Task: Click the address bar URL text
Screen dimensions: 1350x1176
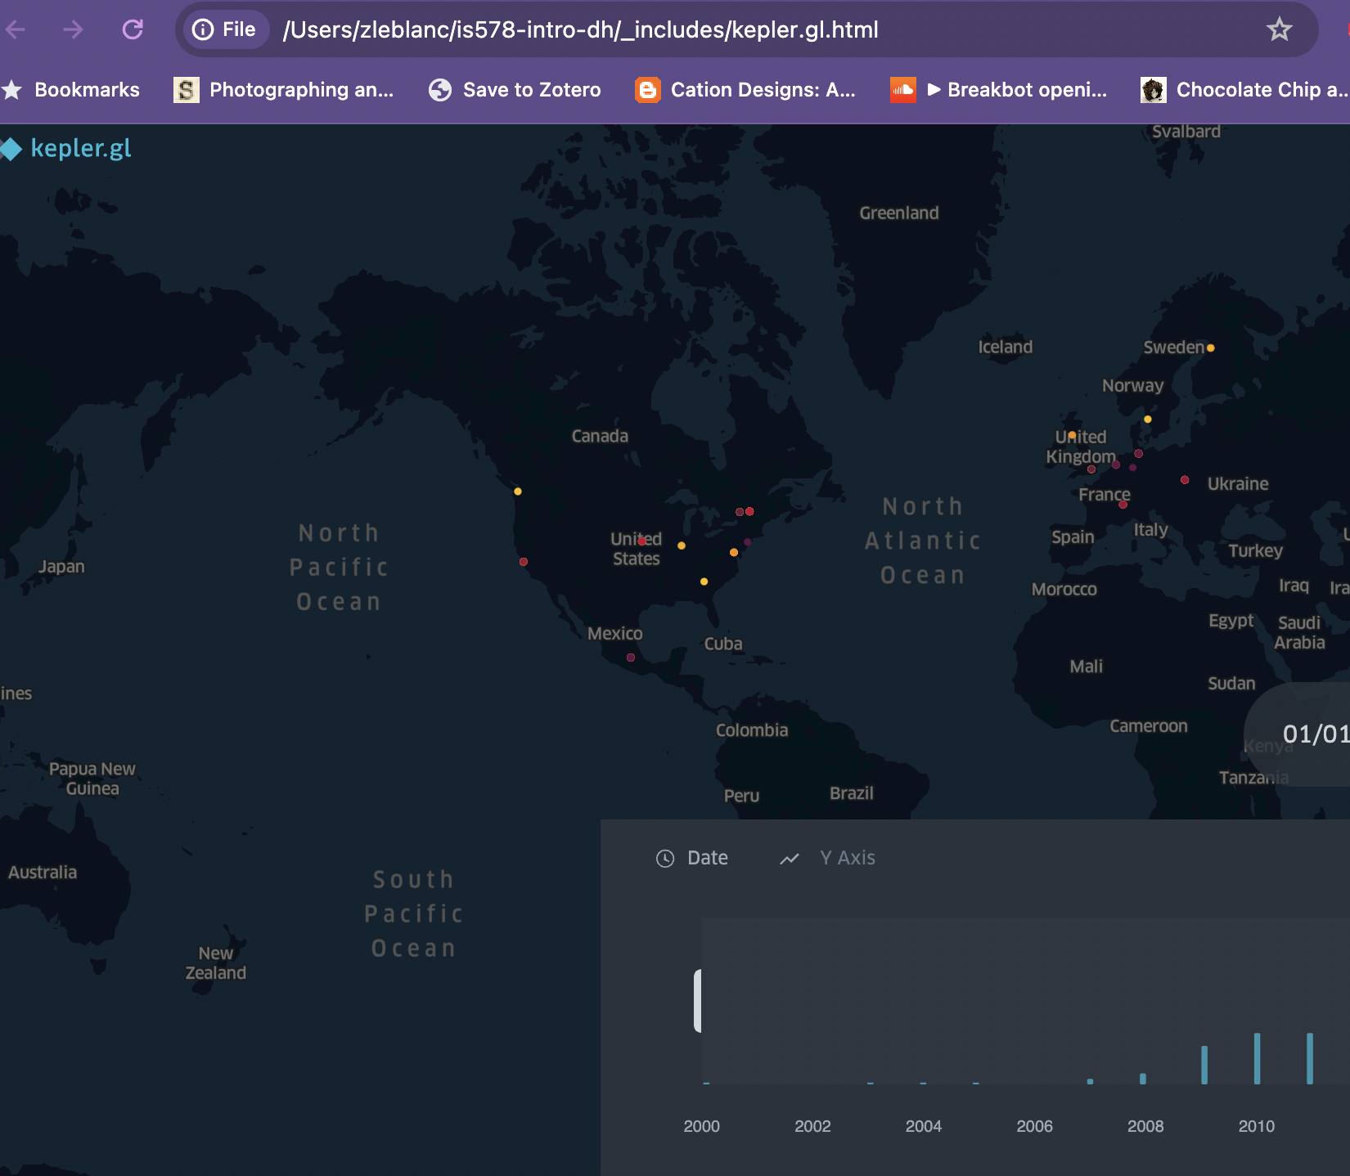Action: point(580,30)
